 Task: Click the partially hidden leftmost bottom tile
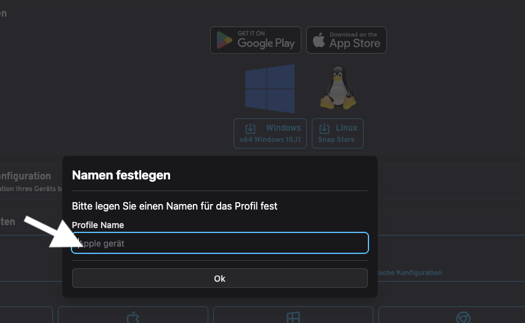(26, 316)
